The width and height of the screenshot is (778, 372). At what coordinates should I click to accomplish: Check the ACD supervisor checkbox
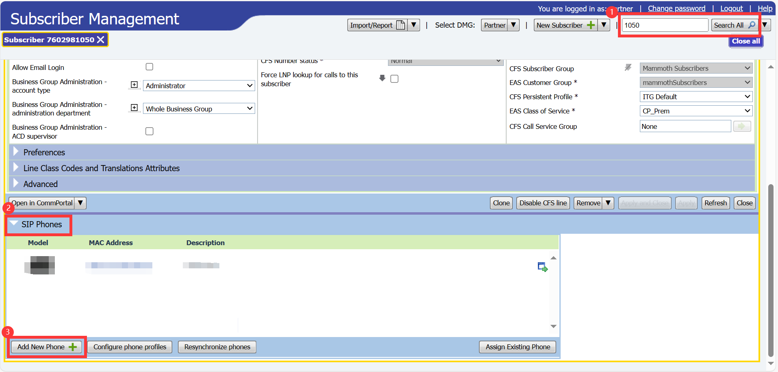coord(150,131)
